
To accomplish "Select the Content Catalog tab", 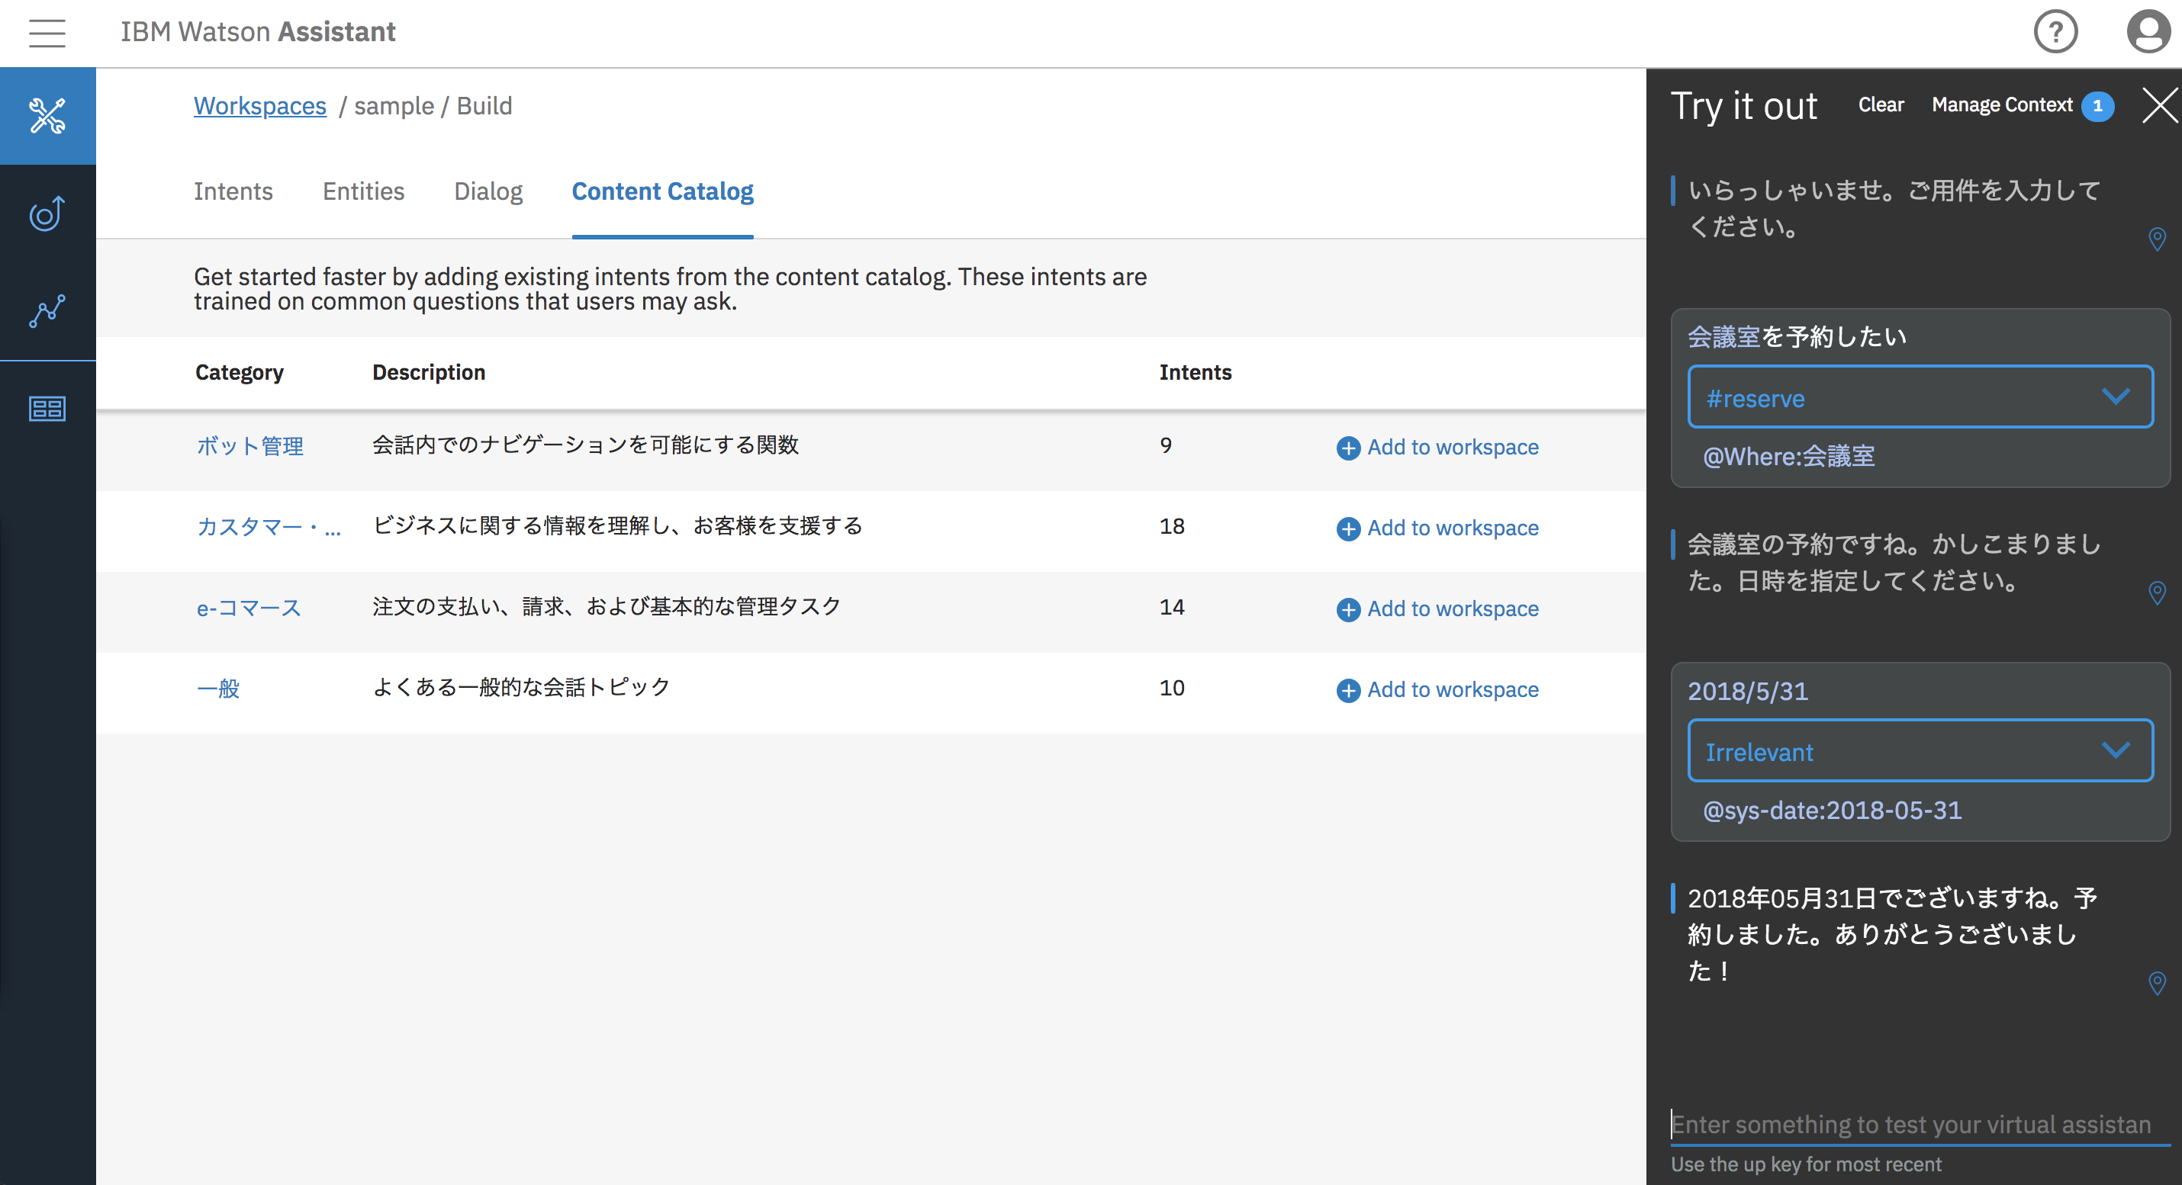I will click(x=662, y=191).
